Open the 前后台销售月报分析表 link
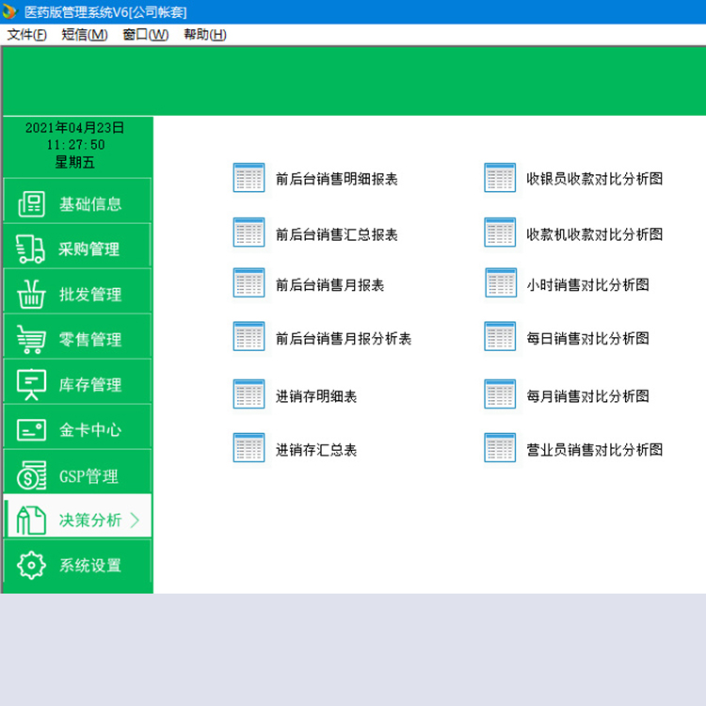 click(x=344, y=338)
